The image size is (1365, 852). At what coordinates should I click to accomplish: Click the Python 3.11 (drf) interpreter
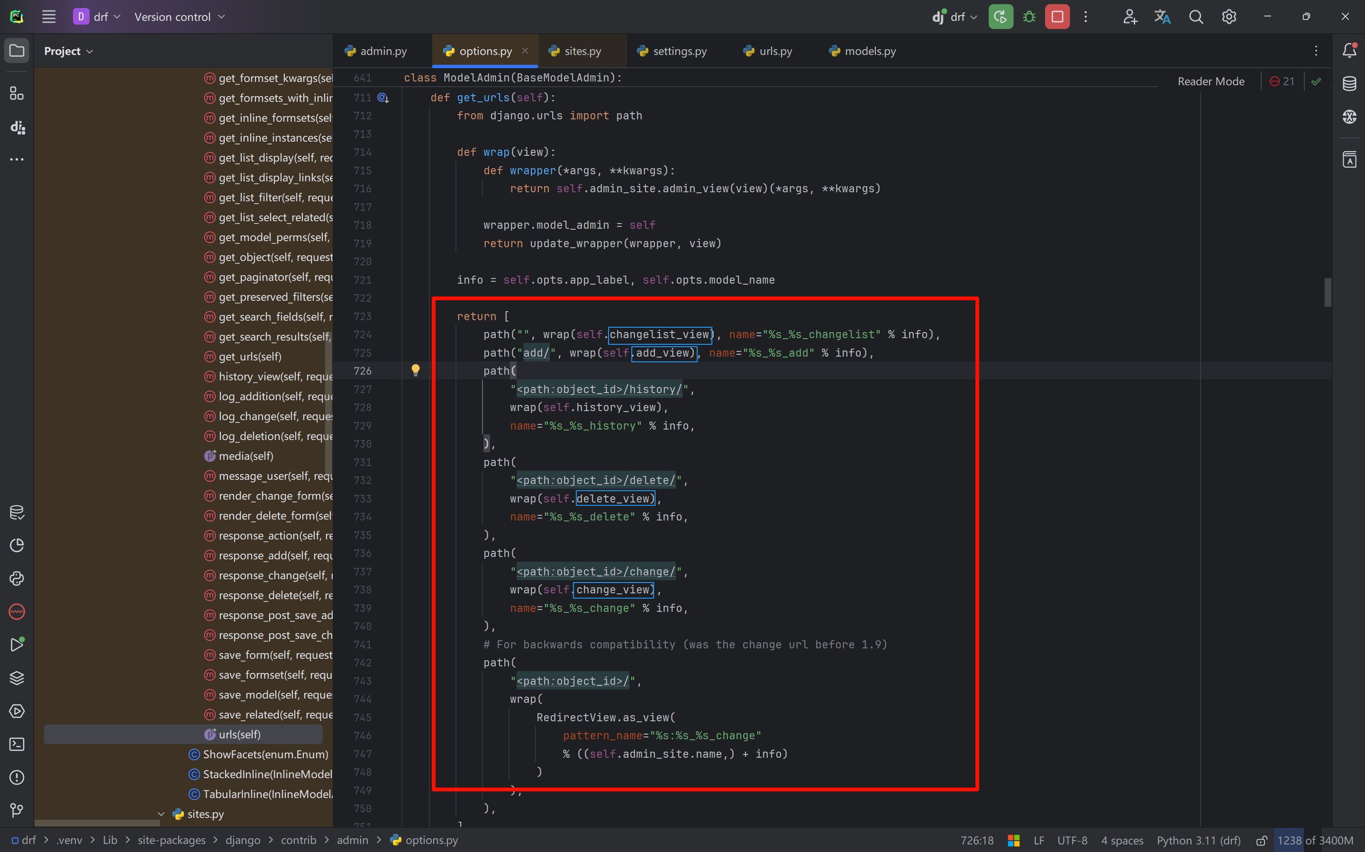pyautogui.click(x=1199, y=840)
